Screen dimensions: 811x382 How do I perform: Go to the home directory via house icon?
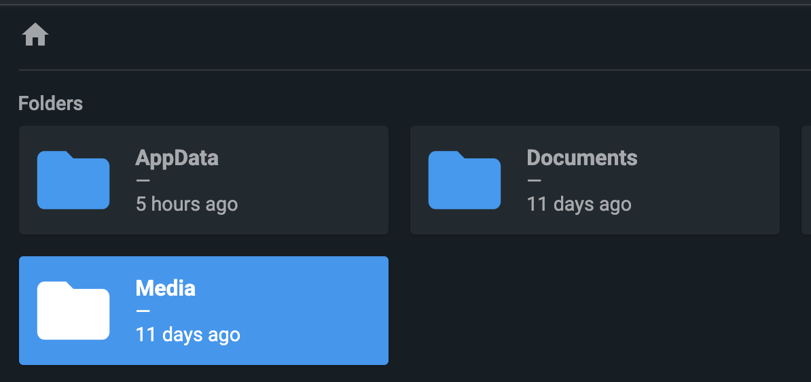(35, 35)
